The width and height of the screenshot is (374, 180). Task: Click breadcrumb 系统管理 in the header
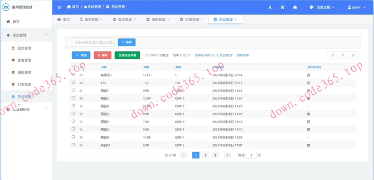tap(92, 7)
